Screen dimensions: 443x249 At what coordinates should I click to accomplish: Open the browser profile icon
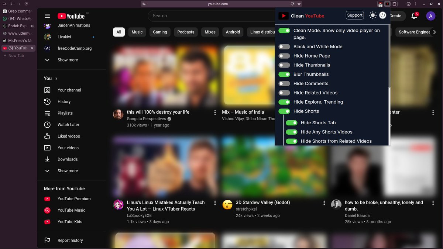[x=409, y=4]
